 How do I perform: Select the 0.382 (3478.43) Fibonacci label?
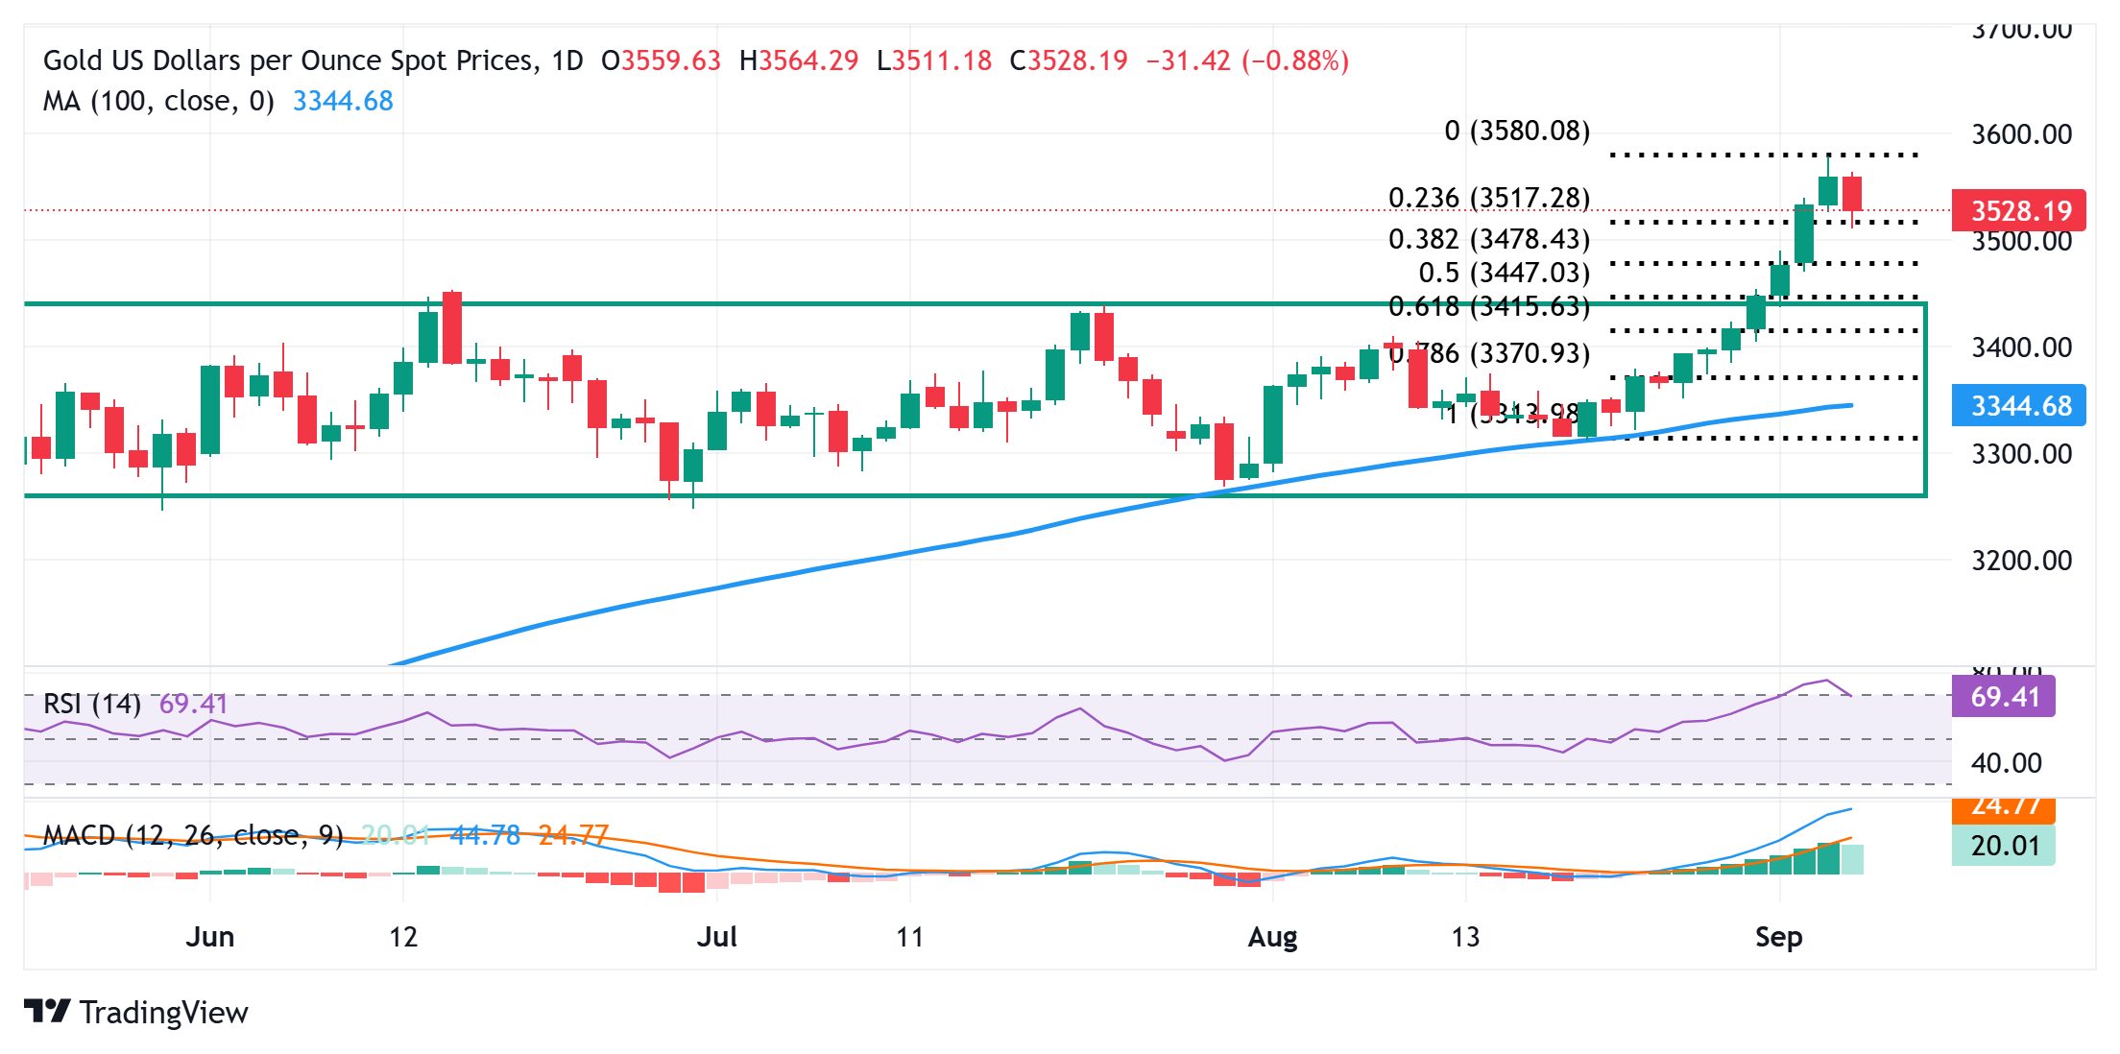(x=1489, y=239)
